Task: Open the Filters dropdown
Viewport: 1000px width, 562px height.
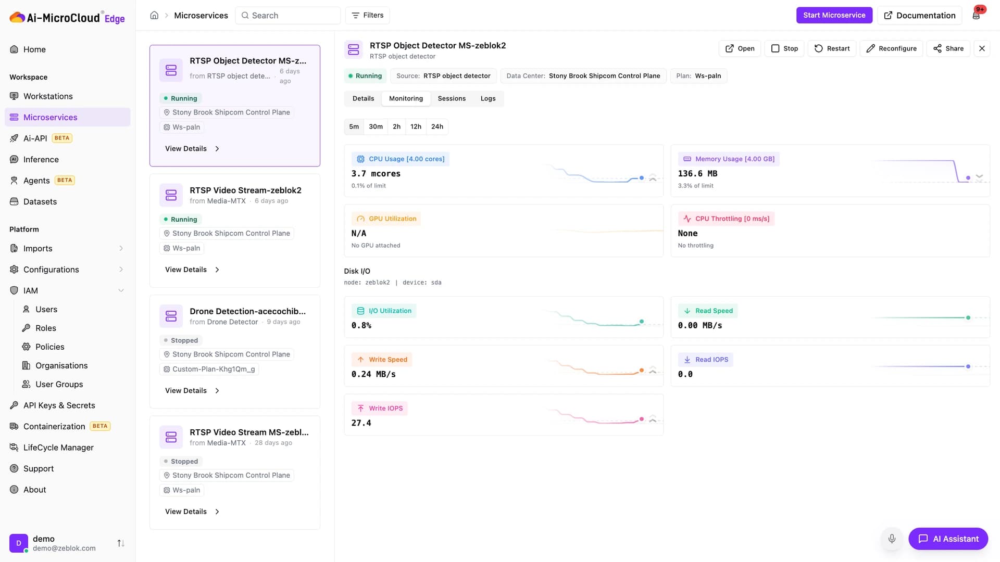Action: tap(368, 15)
